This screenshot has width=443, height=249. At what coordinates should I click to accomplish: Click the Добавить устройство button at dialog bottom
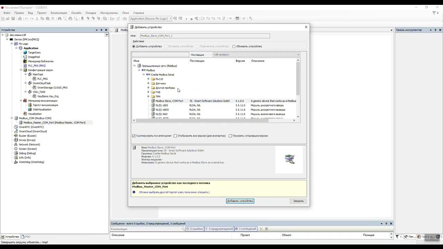240,201
